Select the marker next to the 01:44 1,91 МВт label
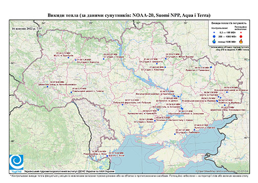Image resolution: width=258 pixels, height=183 pixels. point(175,134)
